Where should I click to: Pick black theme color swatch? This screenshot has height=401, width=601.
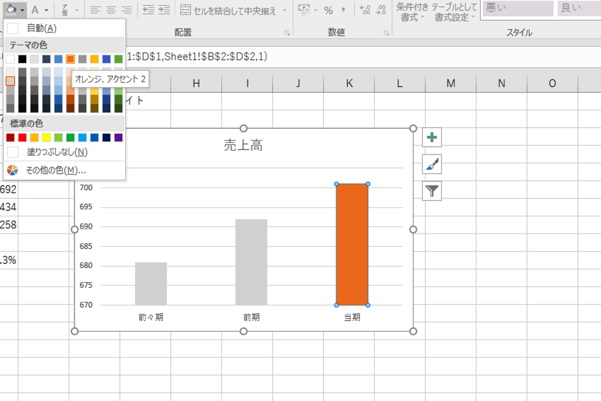coord(22,59)
